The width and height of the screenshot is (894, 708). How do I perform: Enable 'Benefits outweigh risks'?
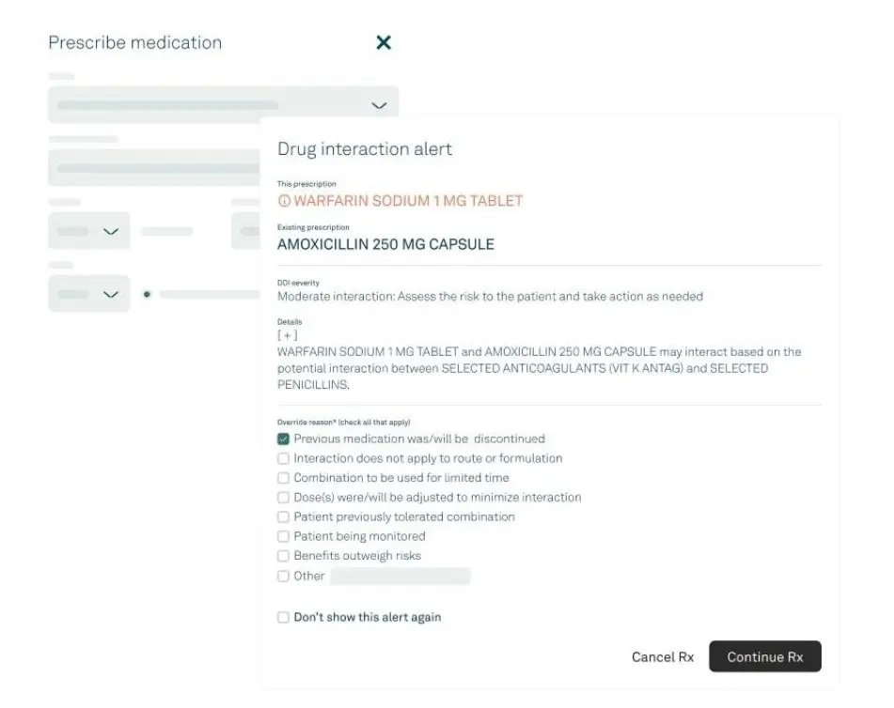pyautogui.click(x=283, y=556)
